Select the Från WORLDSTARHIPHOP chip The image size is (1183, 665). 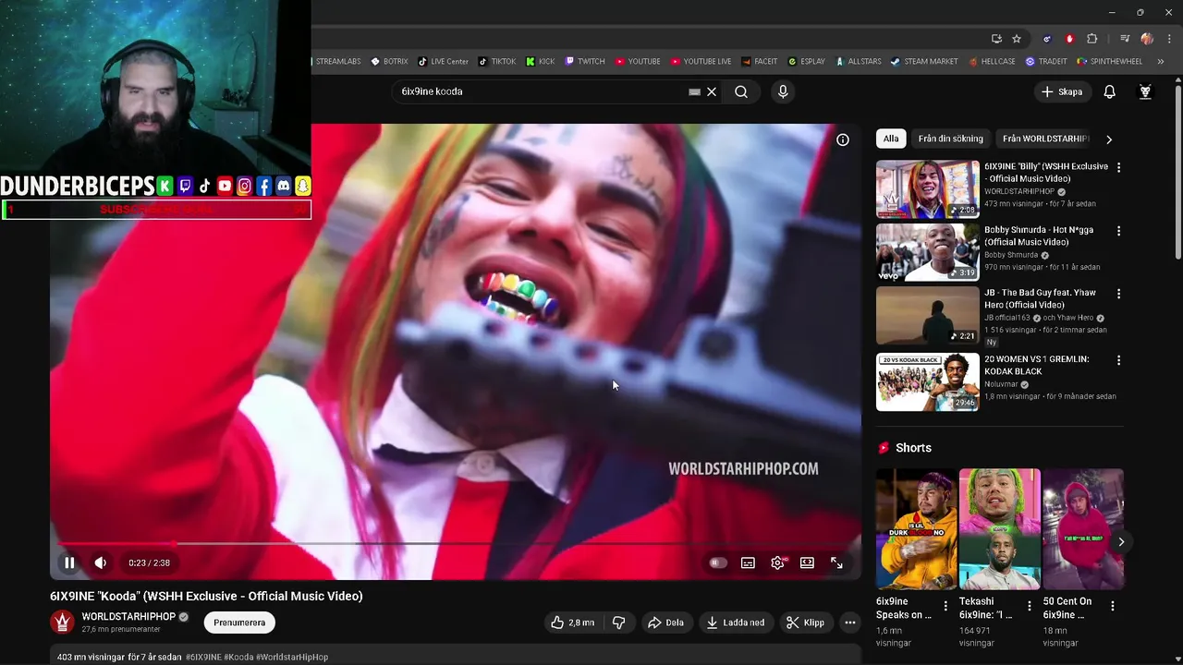pyautogui.click(x=1045, y=139)
